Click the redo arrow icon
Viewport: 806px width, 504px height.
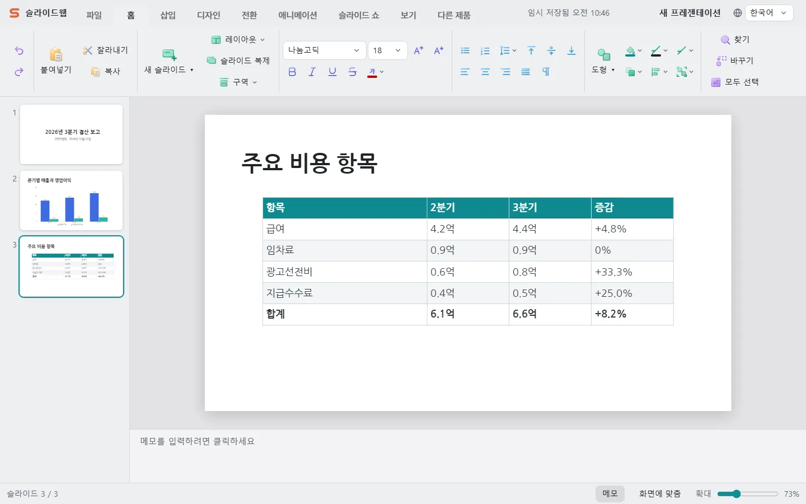[19, 72]
